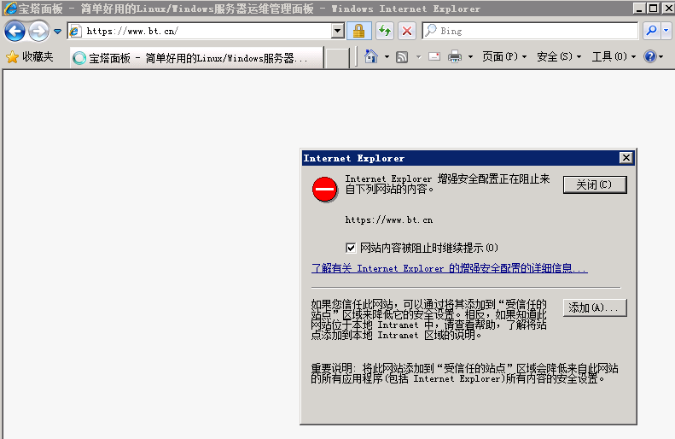Select the 宝塔面板 browser tab
The image size is (675, 439).
point(197,58)
